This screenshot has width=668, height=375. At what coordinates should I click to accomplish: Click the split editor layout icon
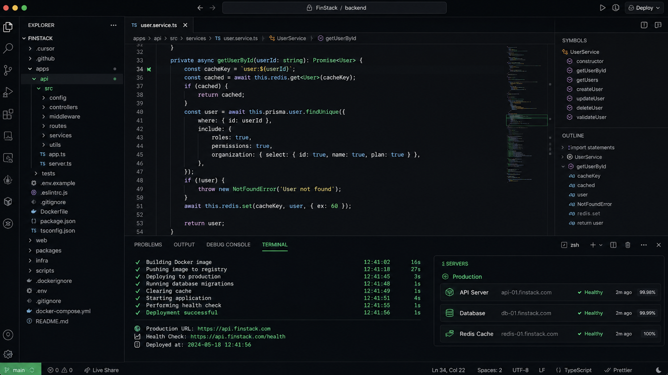coord(658,25)
